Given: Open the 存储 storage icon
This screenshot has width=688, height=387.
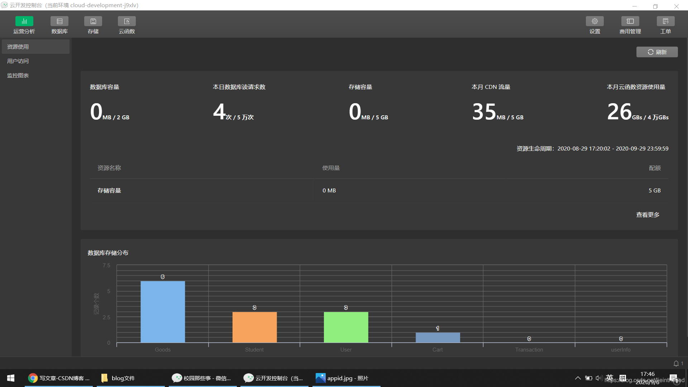Looking at the screenshot, I should pyautogui.click(x=93, y=21).
